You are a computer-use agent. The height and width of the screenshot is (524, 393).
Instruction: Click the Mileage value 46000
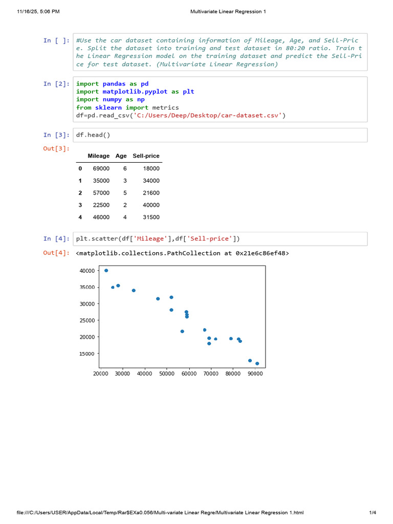point(101,217)
